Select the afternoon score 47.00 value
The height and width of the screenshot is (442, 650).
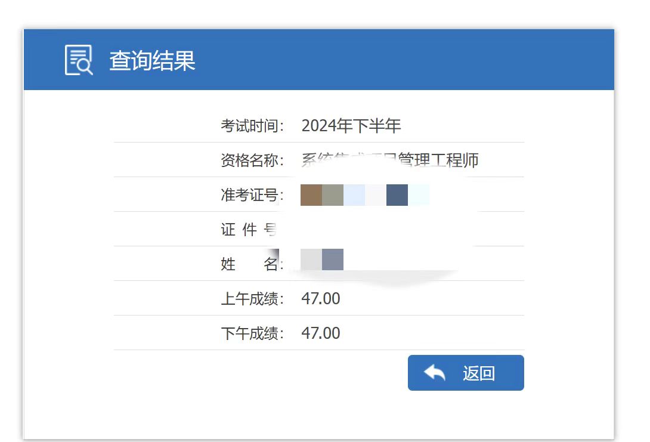point(320,333)
